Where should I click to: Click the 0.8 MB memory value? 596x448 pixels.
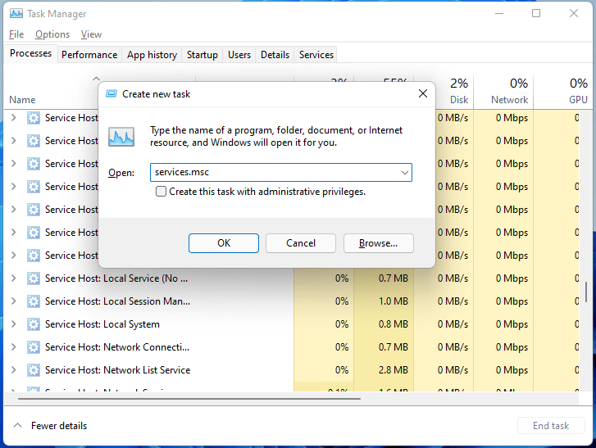[x=393, y=324]
